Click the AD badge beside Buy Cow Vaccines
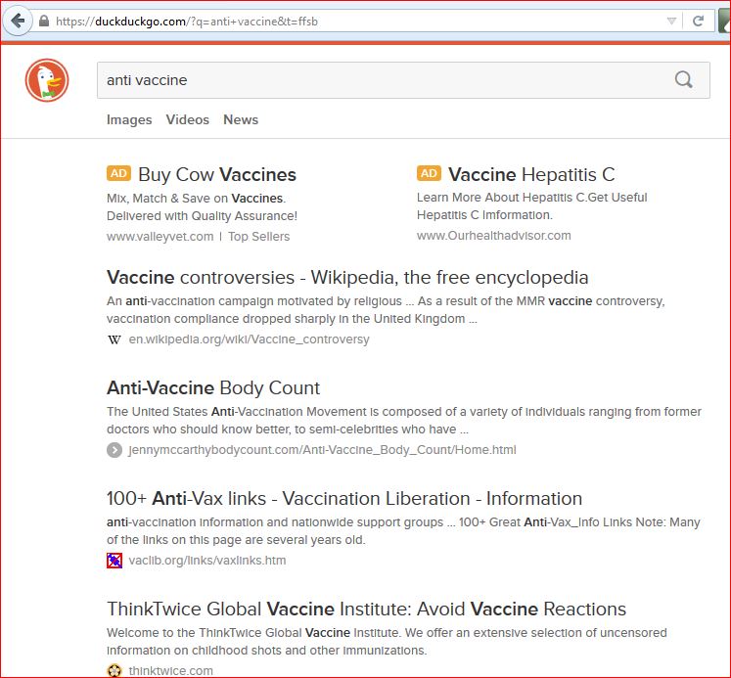Viewport: 731px width, 678px height. click(118, 173)
